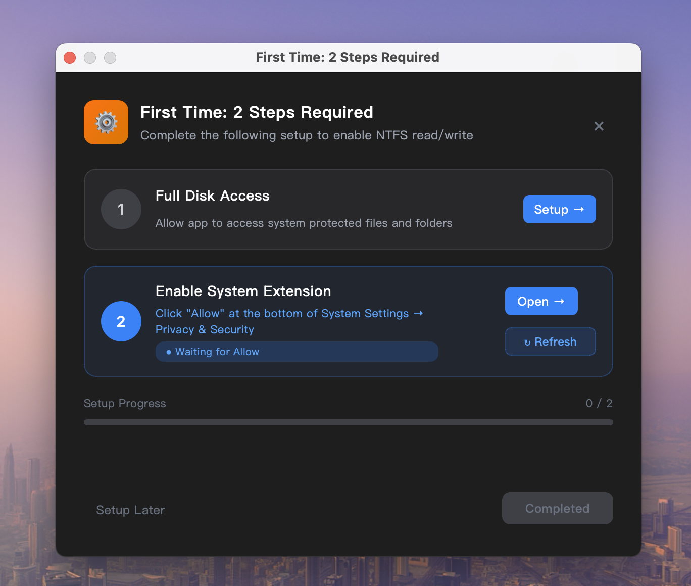This screenshot has height=586, width=691.
Task: Start Full Disk Access setup
Action: (559, 209)
